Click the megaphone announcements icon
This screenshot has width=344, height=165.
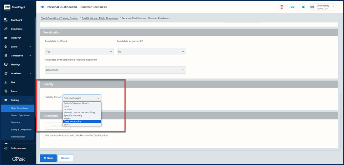pos(303,7)
